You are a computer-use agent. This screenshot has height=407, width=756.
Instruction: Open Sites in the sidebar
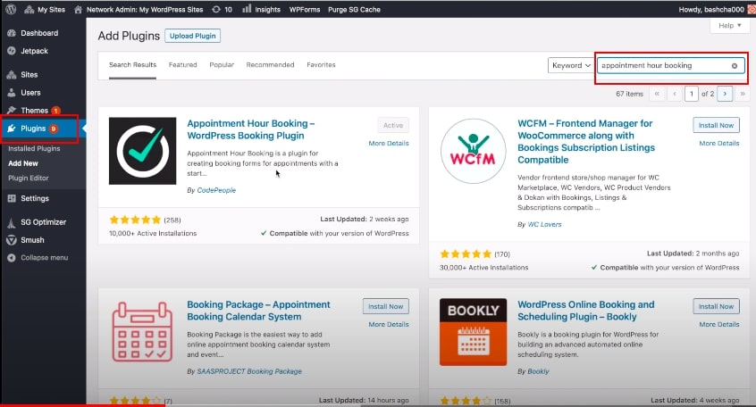29,75
